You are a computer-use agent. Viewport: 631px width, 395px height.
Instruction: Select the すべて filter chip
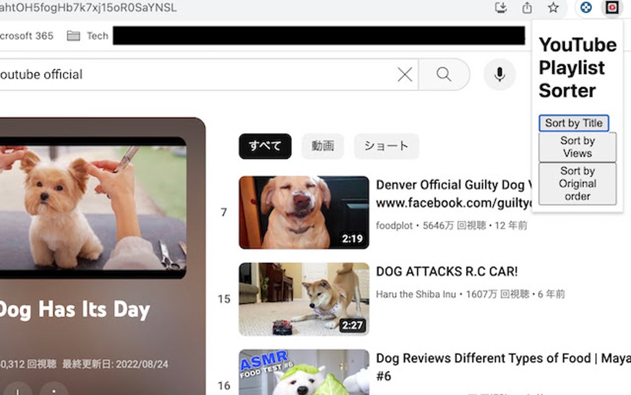click(265, 146)
